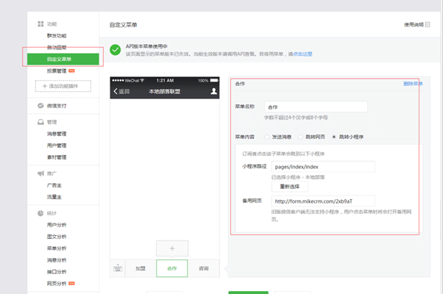Open 网页分析 in the sidebar
This screenshot has height=294, width=445.
coord(57,284)
